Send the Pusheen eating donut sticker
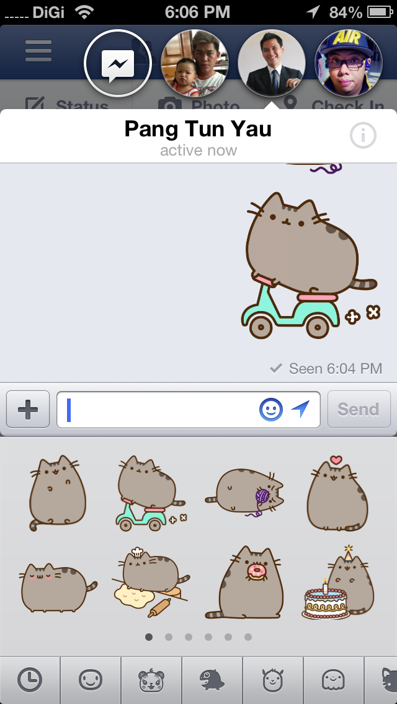This screenshot has height=704, width=397. tap(244, 583)
